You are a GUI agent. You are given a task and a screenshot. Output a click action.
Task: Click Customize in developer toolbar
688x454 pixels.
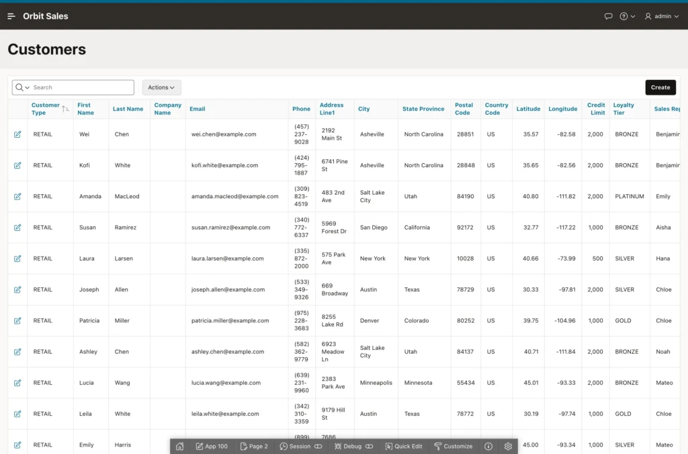point(454,446)
